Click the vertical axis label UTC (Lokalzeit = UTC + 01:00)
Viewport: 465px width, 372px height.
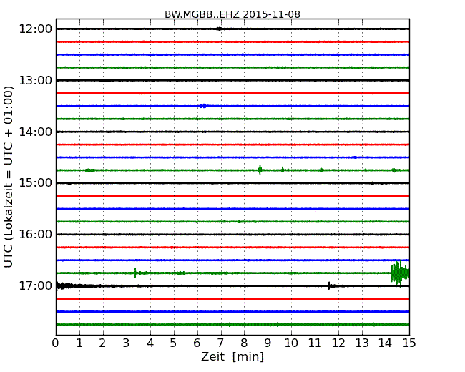coord(9,177)
